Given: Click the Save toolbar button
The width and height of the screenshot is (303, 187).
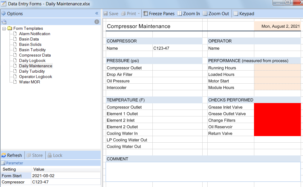Looking at the screenshot, I should point(111,14).
